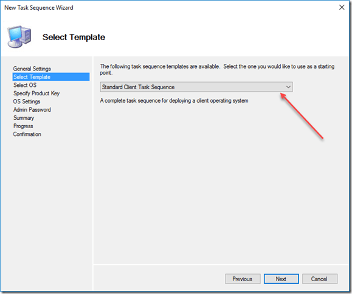
Task: Close the wizard window with X
Action: point(342,7)
